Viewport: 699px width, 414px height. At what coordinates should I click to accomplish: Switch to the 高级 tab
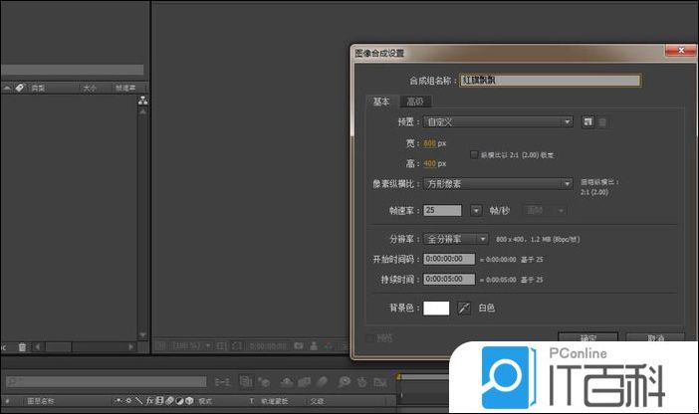tap(415, 102)
